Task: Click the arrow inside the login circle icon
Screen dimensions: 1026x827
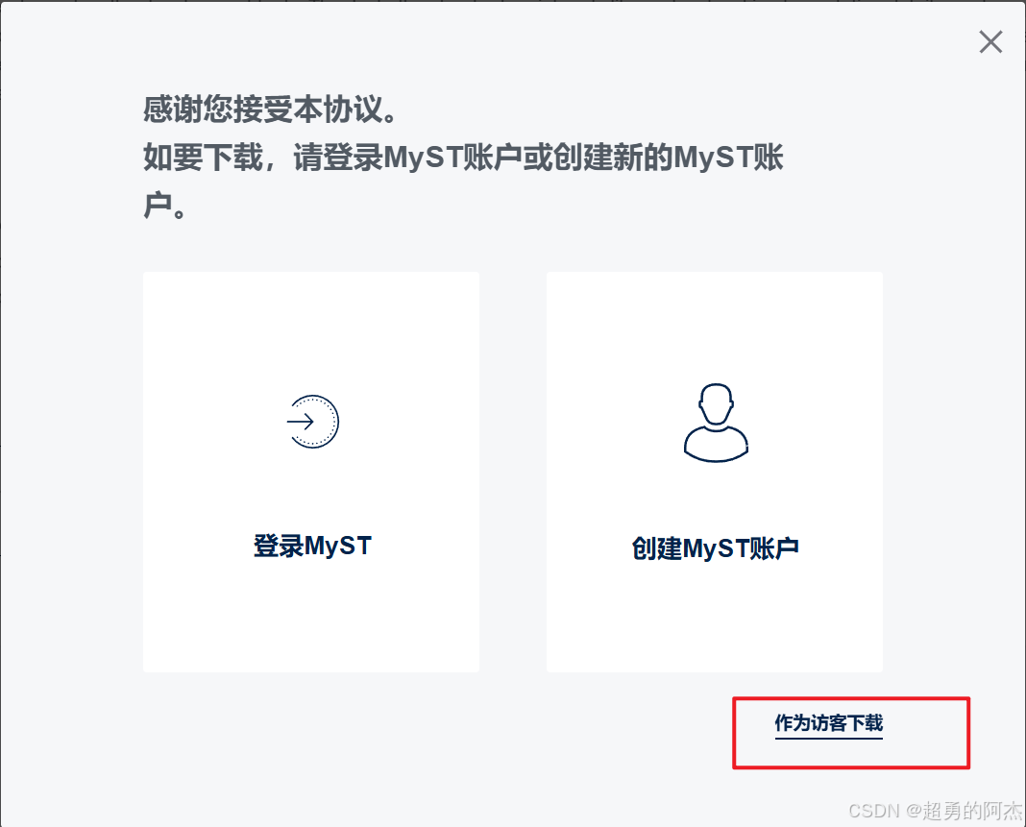Action: coord(301,422)
